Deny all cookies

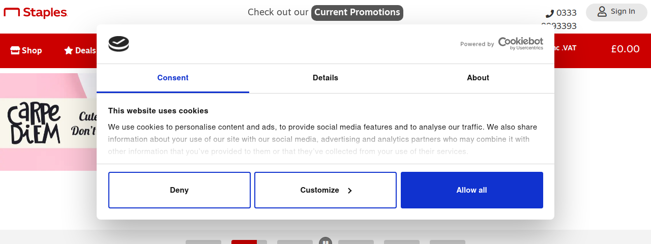[x=180, y=190]
